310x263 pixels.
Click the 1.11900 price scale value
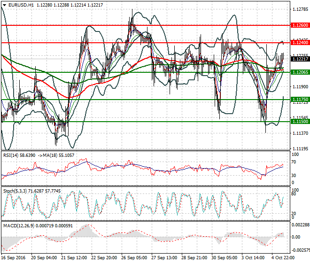click(x=300, y=86)
